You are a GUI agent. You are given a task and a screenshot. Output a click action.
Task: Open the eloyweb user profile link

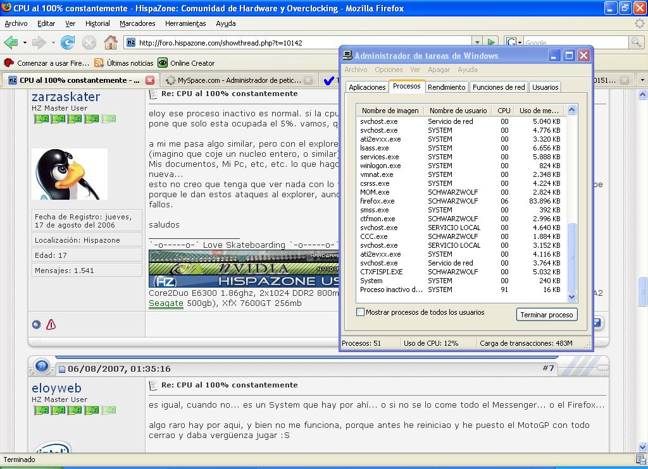pos(56,388)
